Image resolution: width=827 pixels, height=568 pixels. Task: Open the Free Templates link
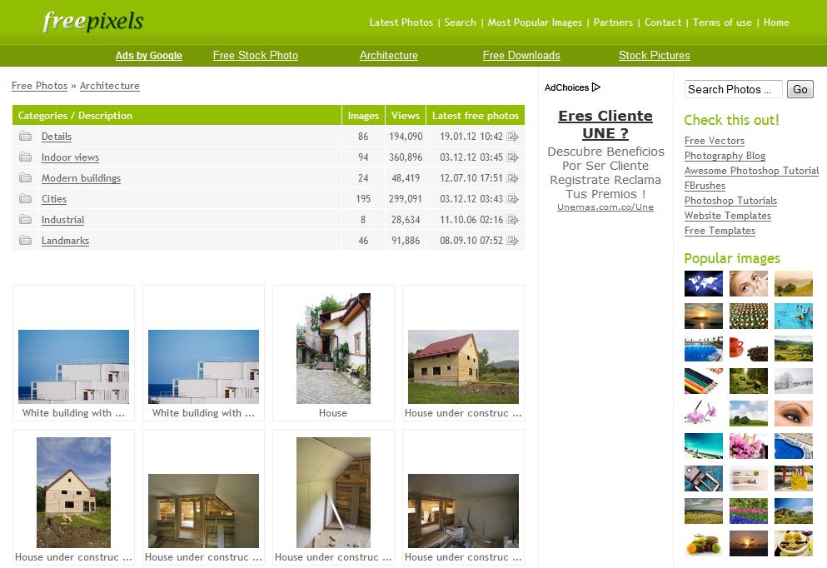(720, 231)
